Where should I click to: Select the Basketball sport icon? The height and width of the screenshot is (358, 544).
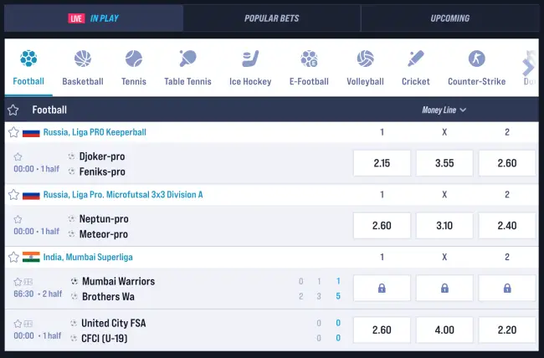[82, 67]
